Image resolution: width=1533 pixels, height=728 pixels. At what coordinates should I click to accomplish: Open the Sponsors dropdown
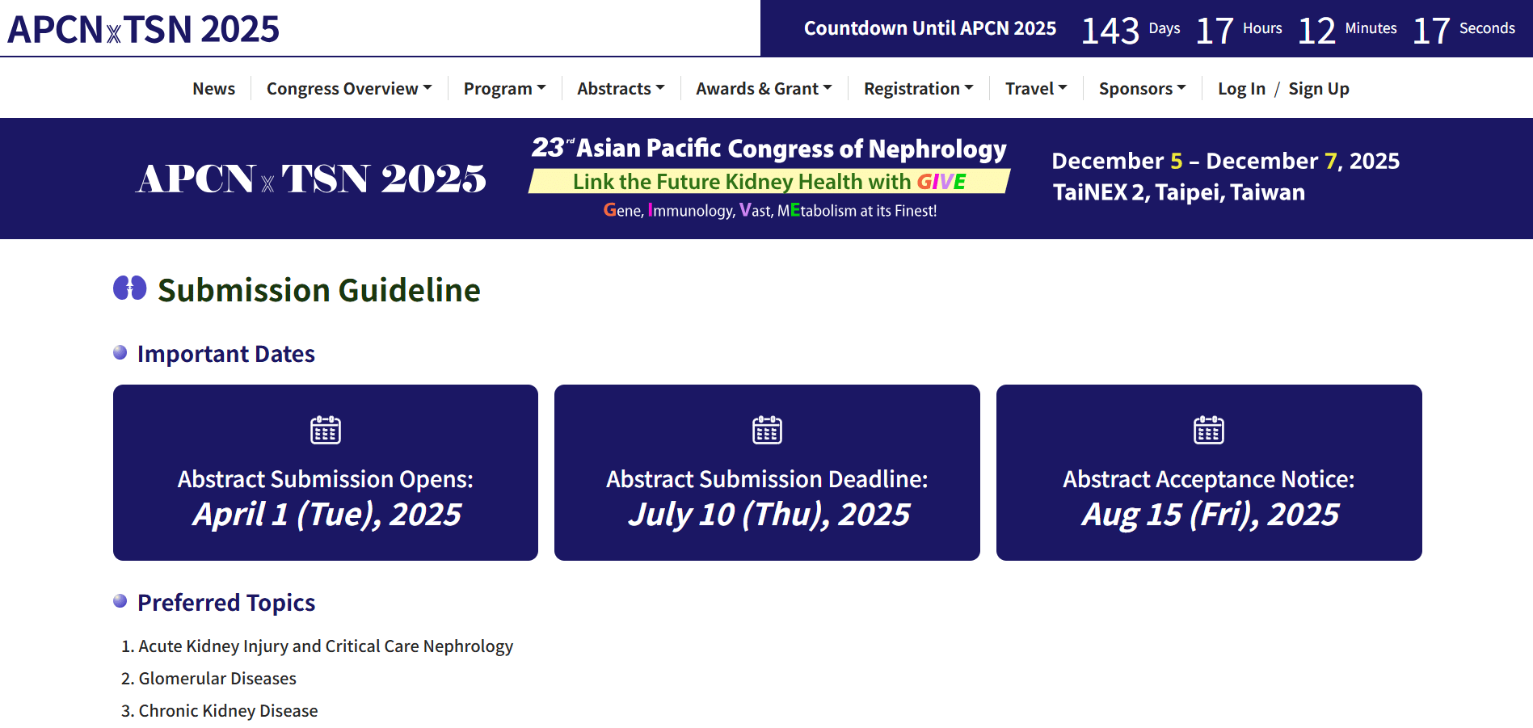point(1142,88)
